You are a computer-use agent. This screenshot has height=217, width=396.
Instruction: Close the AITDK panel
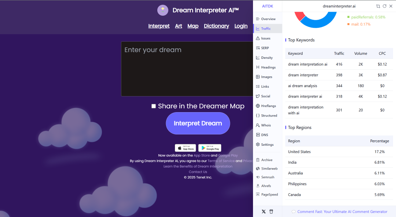click(391, 6)
